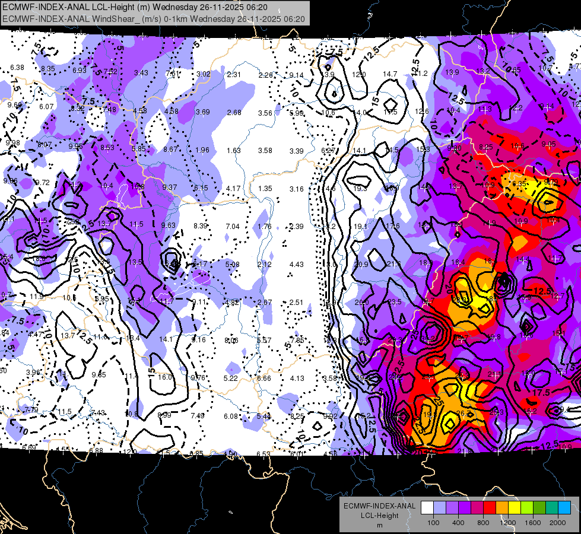The width and height of the screenshot is (581, 534).
Task: Click the dark green legend swatch
Action: click(539, 508)
